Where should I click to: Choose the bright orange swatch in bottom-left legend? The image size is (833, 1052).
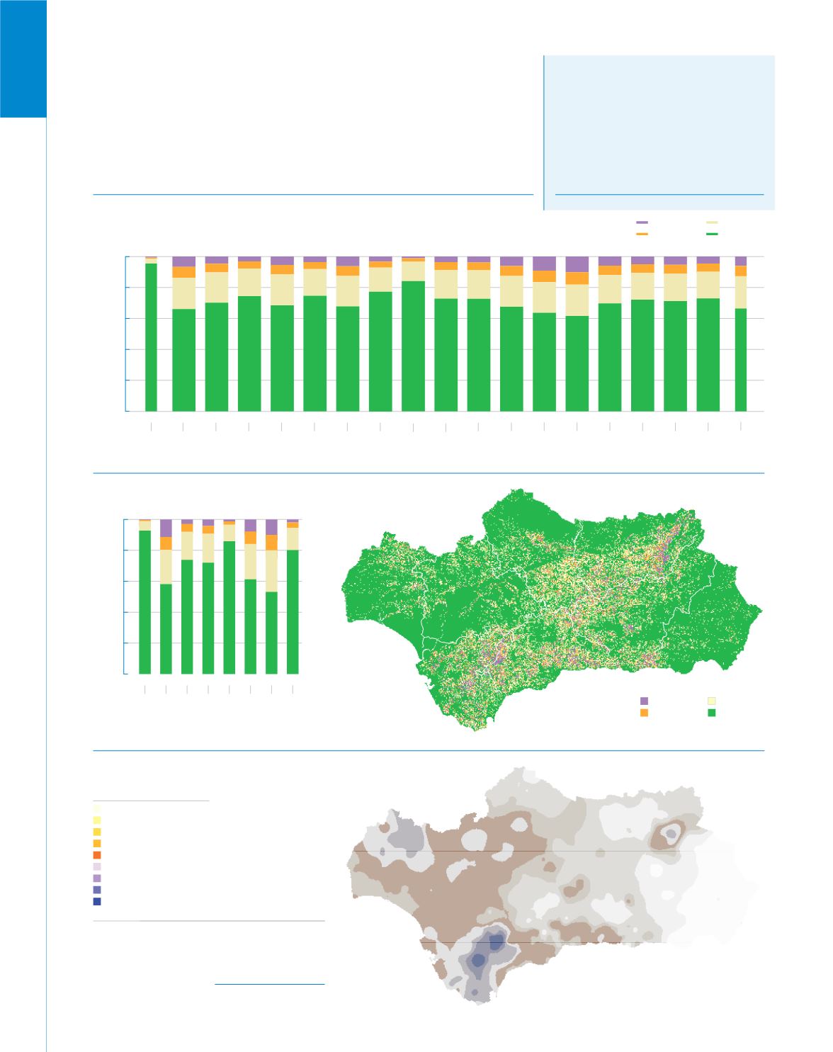coord(97,855)
